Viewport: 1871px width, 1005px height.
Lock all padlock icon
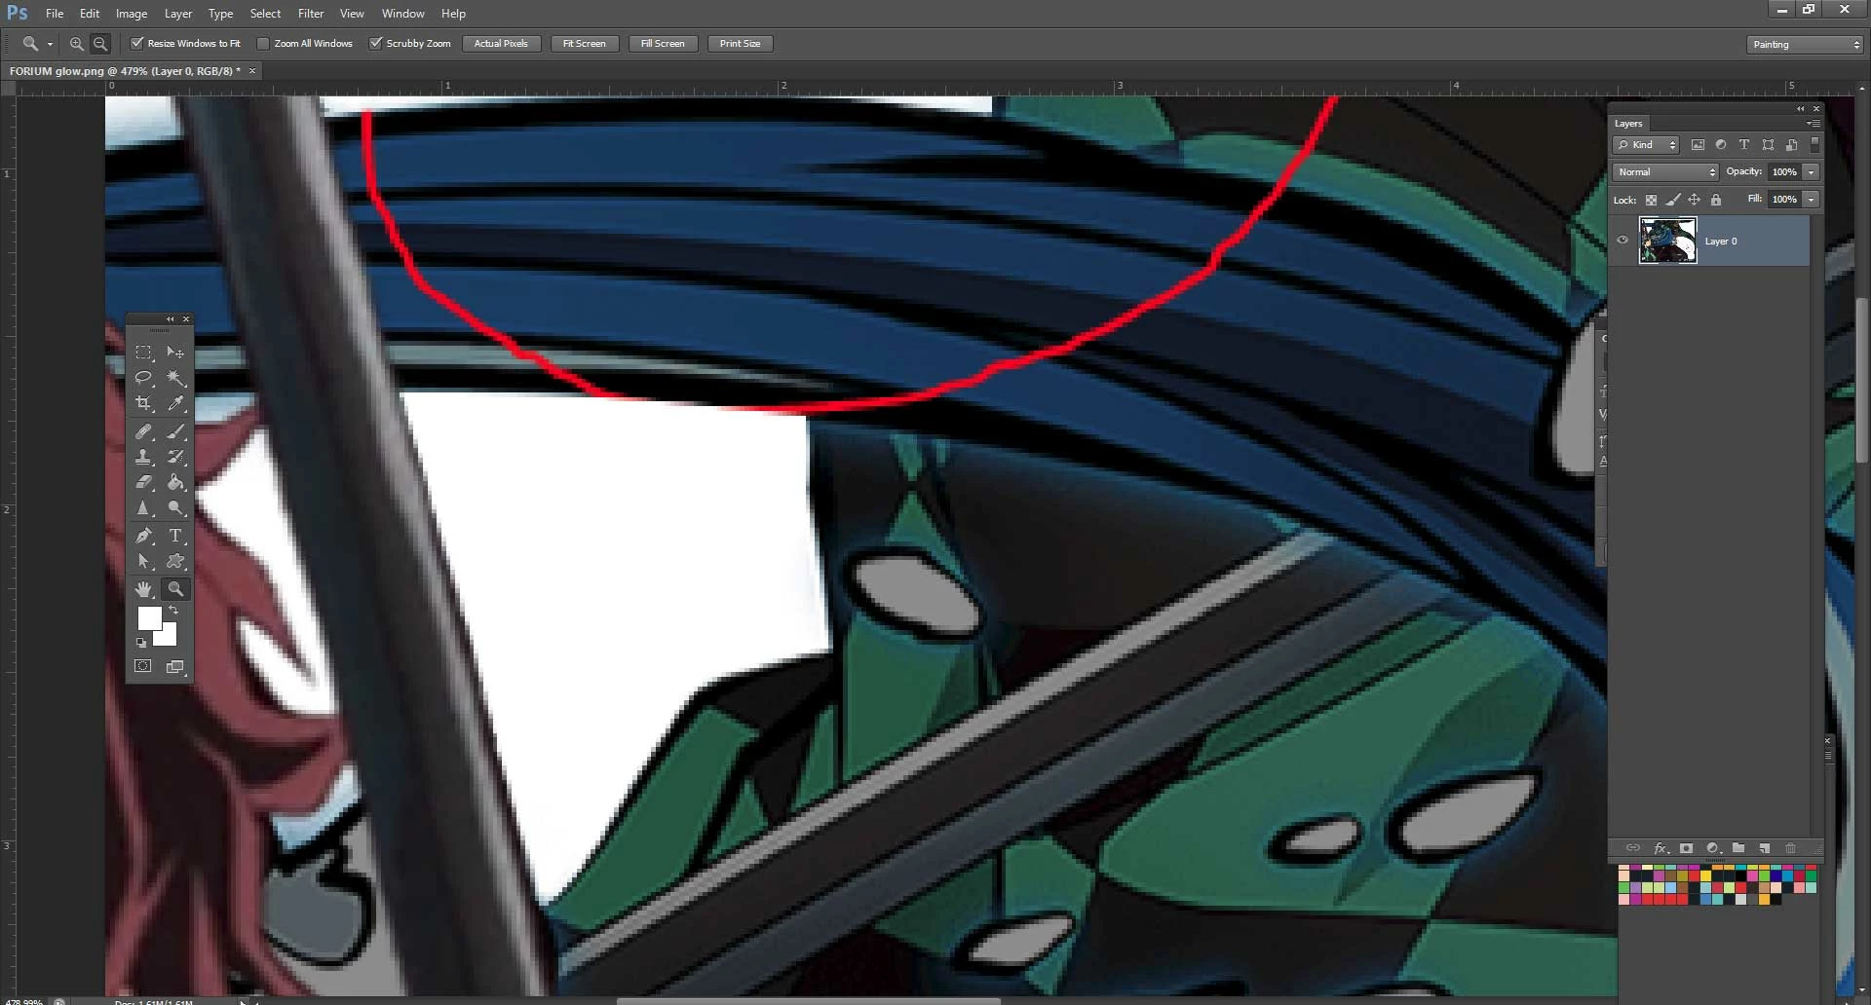(x=1716, y=200)
